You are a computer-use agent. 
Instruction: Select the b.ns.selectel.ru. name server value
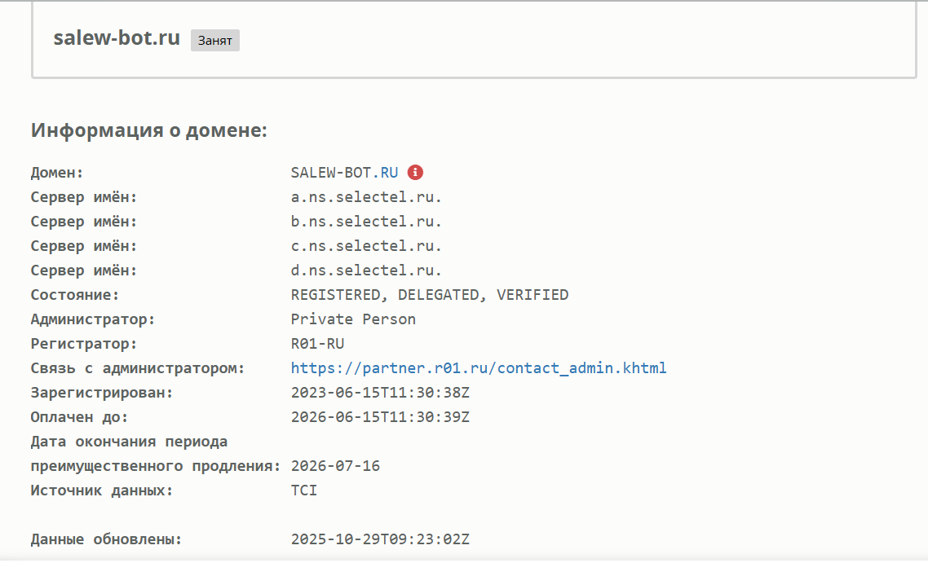366,222
